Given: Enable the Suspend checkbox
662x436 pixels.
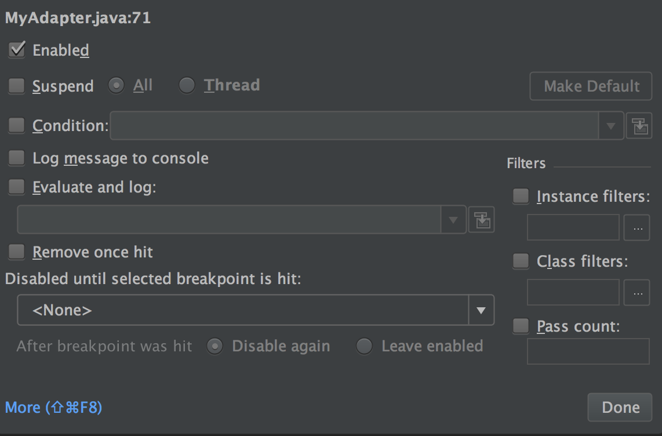Looking at the screenshot, I should 17,86.
